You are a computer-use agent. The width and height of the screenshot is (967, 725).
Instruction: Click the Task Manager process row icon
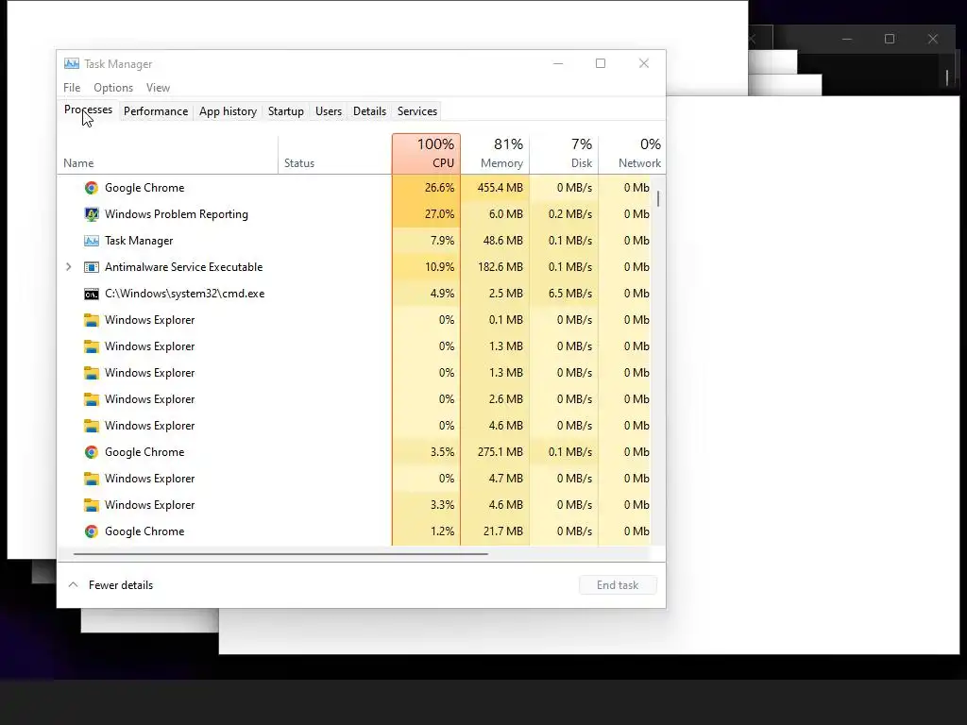92,241
